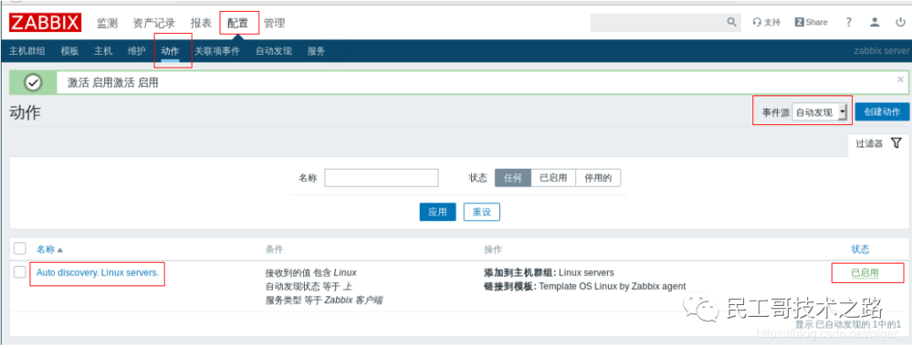Toggle the row's 已启用 status link
The height and width of the screenshot is (348, 912).
[x=865, y=273]
